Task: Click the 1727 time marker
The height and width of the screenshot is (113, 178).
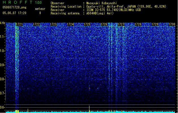Action: (x=121, y=24)
